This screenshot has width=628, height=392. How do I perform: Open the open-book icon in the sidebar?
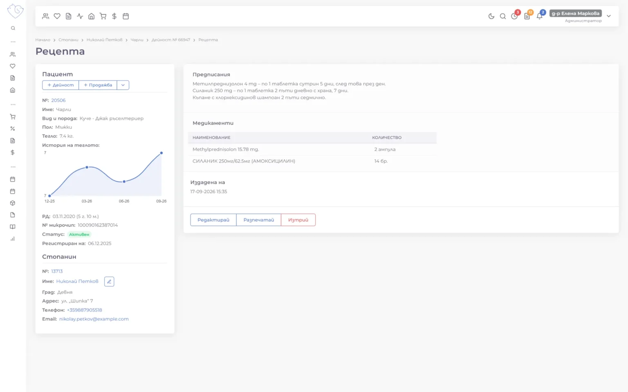pos(13,227)
